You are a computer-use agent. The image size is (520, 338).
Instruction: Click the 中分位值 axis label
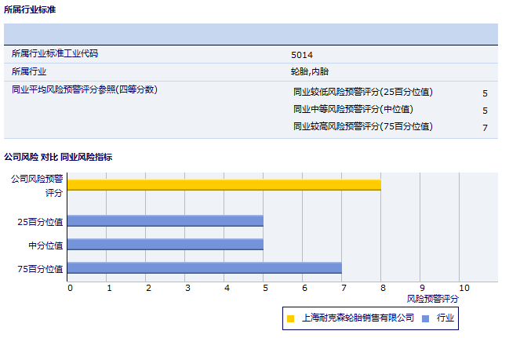45,245
